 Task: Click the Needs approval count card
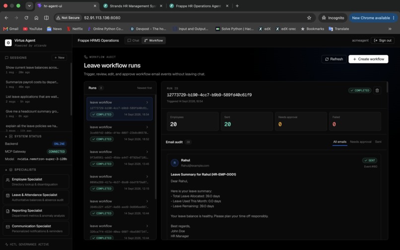301,121
